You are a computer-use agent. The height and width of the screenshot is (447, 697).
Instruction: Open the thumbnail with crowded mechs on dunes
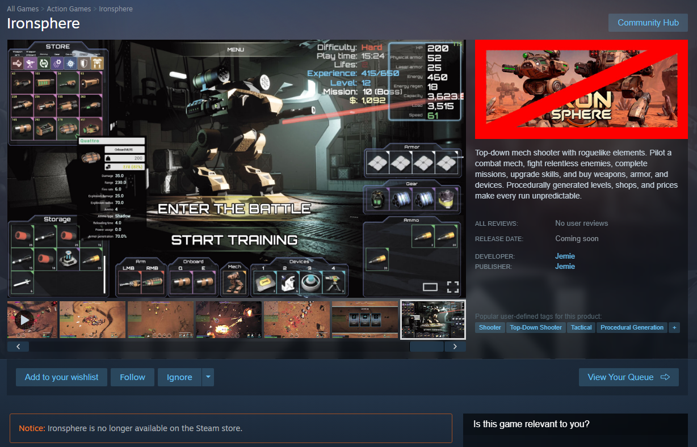coord(297,320)
